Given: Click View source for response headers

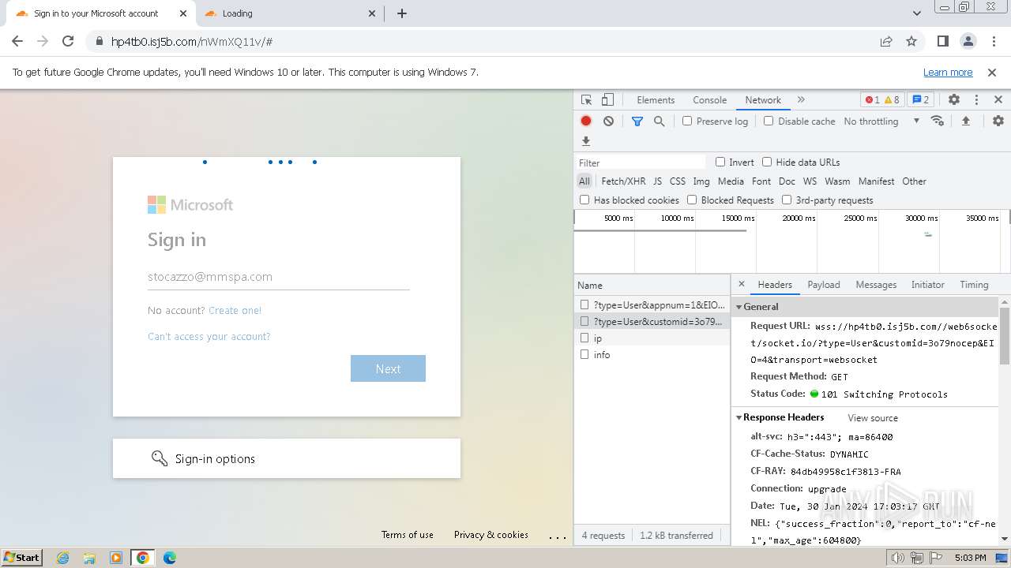Looking at the screenshot, I should [873, 418].
